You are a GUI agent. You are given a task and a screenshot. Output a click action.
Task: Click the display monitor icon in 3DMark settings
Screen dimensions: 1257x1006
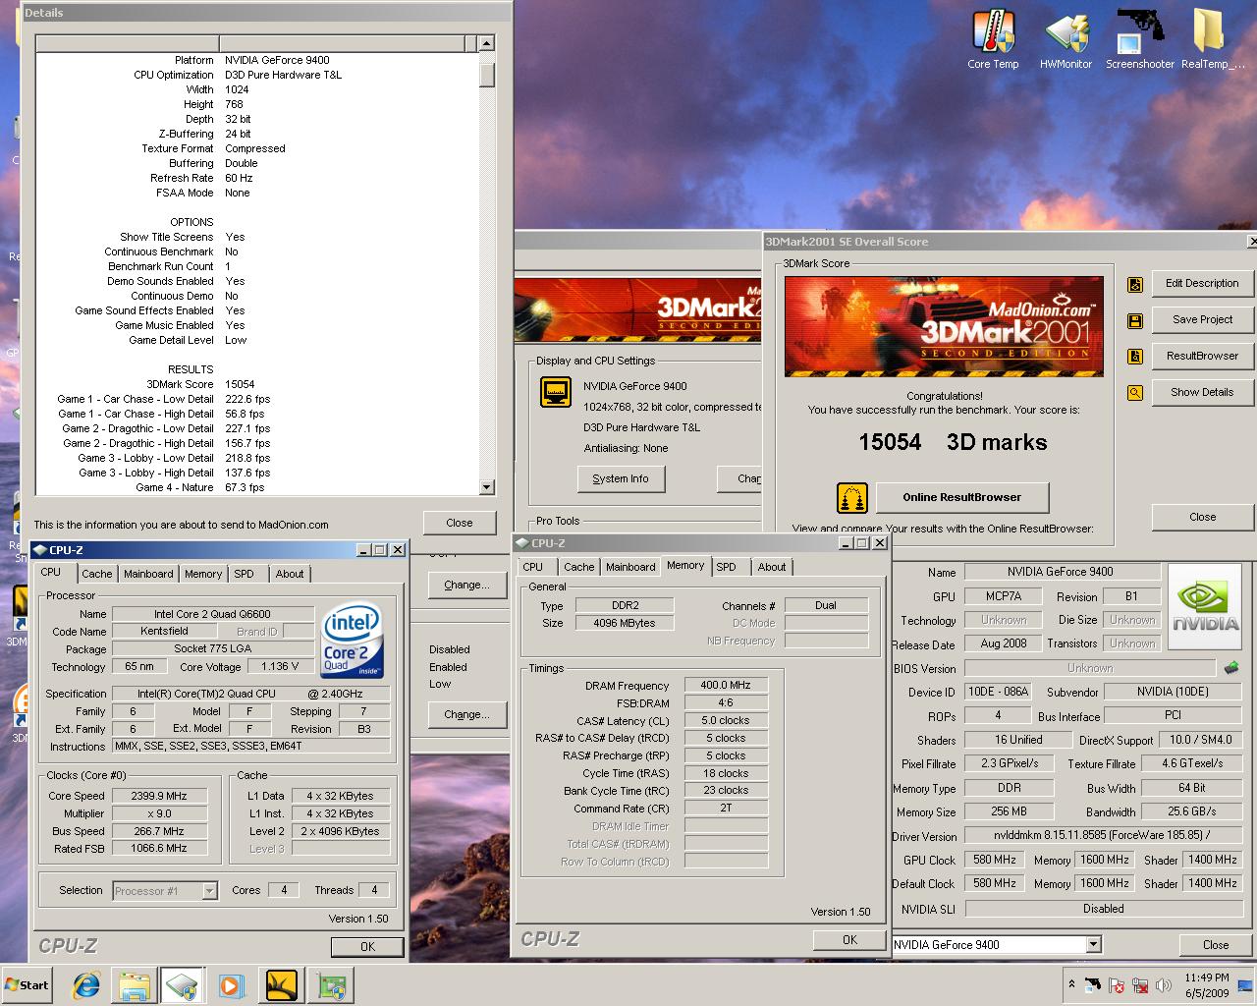[x=556, y=392]
